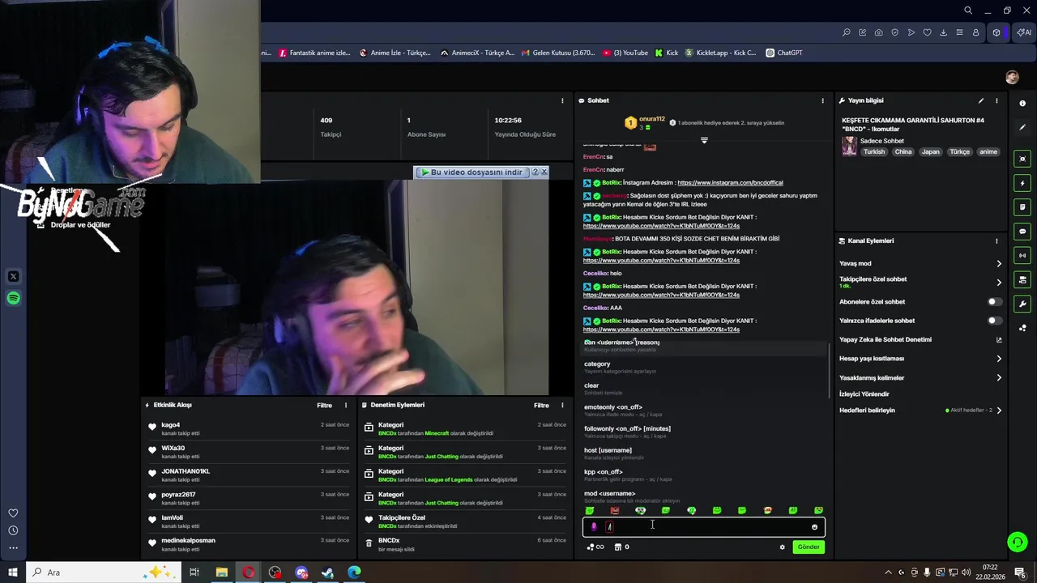The width and height of the screenshot is (1037, 583).
Task: Click the kago4 follower entry
Action: click(248, 428)
